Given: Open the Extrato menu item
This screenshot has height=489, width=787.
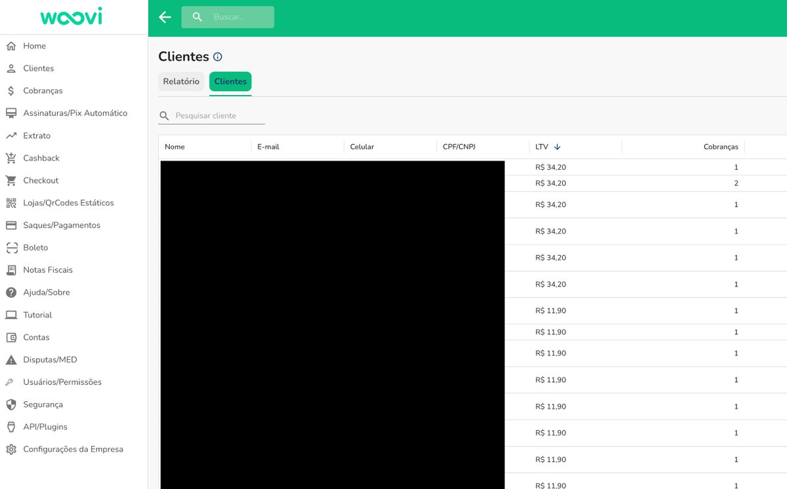Looking at the screenshot, I should coord(73,136).
